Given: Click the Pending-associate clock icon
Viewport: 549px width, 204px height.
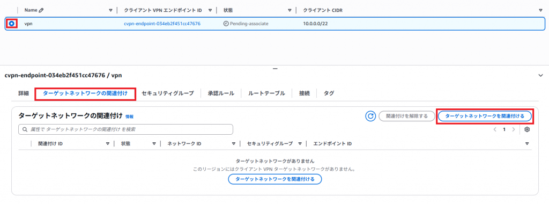Looking at the screenshot, I should tap(226, 24).
